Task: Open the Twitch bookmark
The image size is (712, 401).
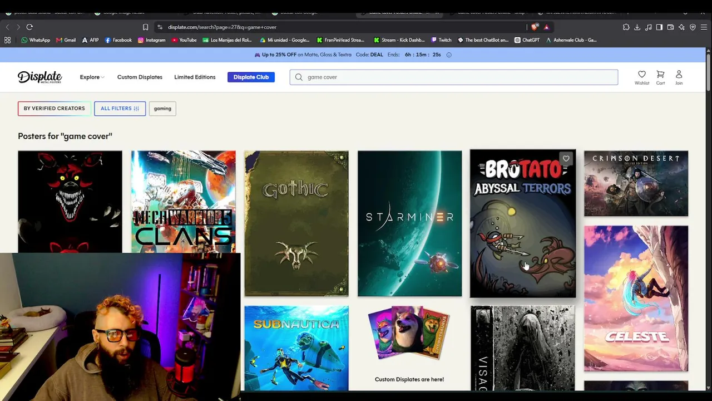Action: (441, 40)
